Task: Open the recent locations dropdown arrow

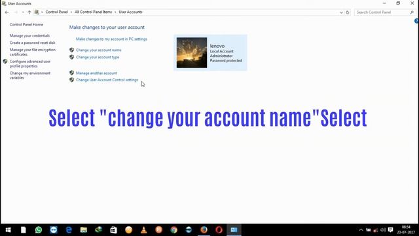Action: click(x=23, y=12)
